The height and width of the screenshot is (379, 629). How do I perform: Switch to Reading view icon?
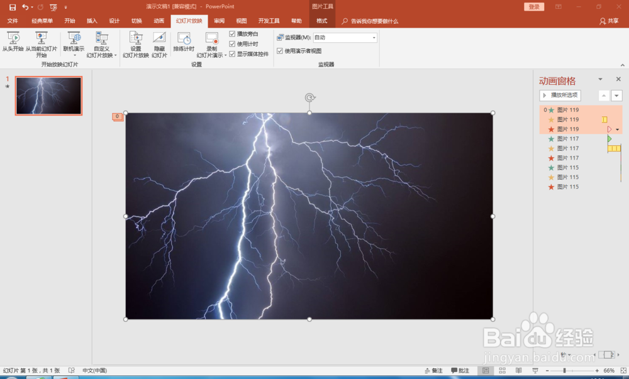tap(519, 371)
